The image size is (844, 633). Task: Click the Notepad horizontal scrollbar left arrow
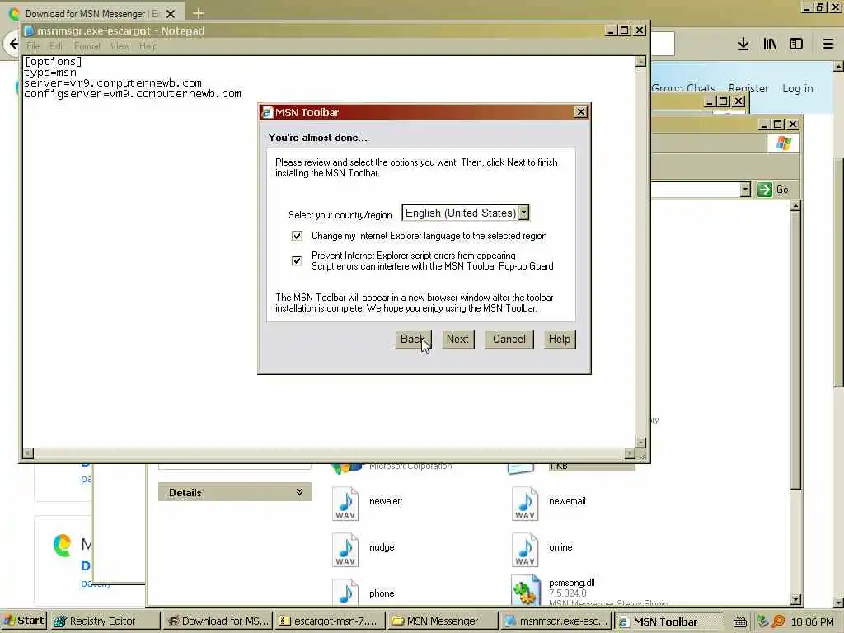(27, 454)
